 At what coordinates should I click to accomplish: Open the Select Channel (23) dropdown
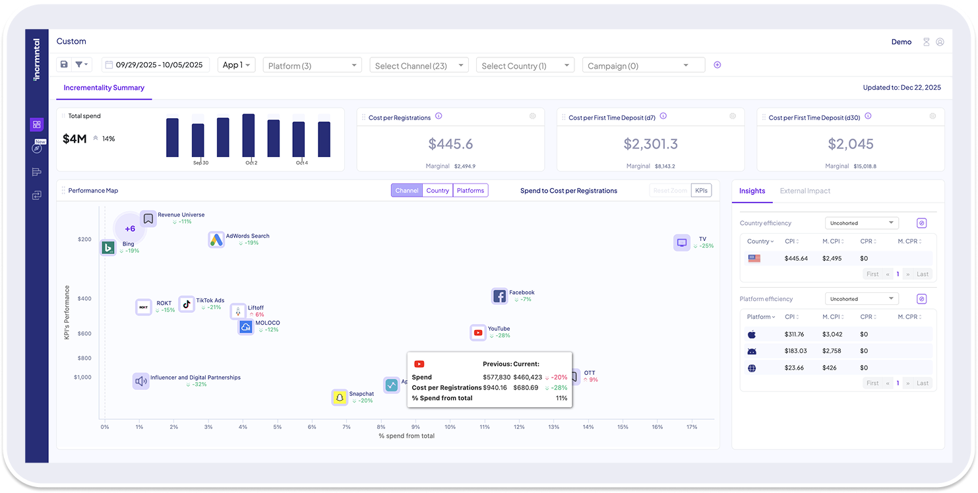click(419, 65)
